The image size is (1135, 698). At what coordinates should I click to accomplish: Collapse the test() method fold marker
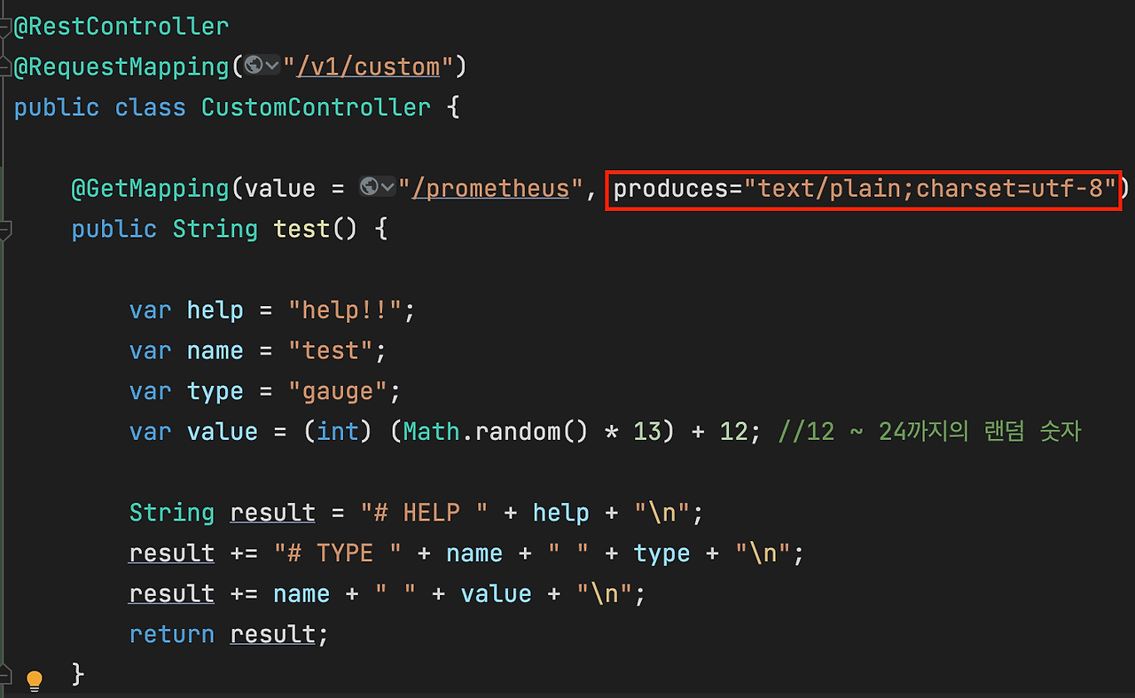[x=4, y=230]
